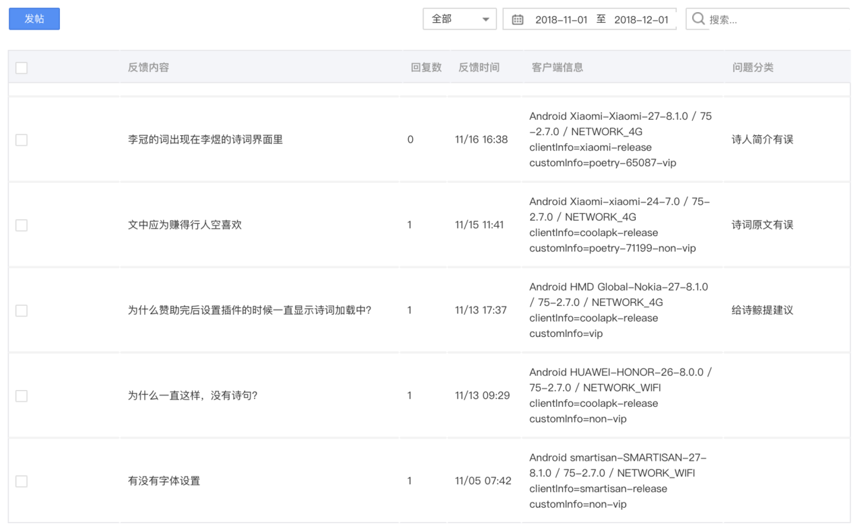Image resolution: width=862 pixels, height=532 pixels.
Task: Click the 反馈时间 column header
Action: pyautogui.click(x=479, y=67)
